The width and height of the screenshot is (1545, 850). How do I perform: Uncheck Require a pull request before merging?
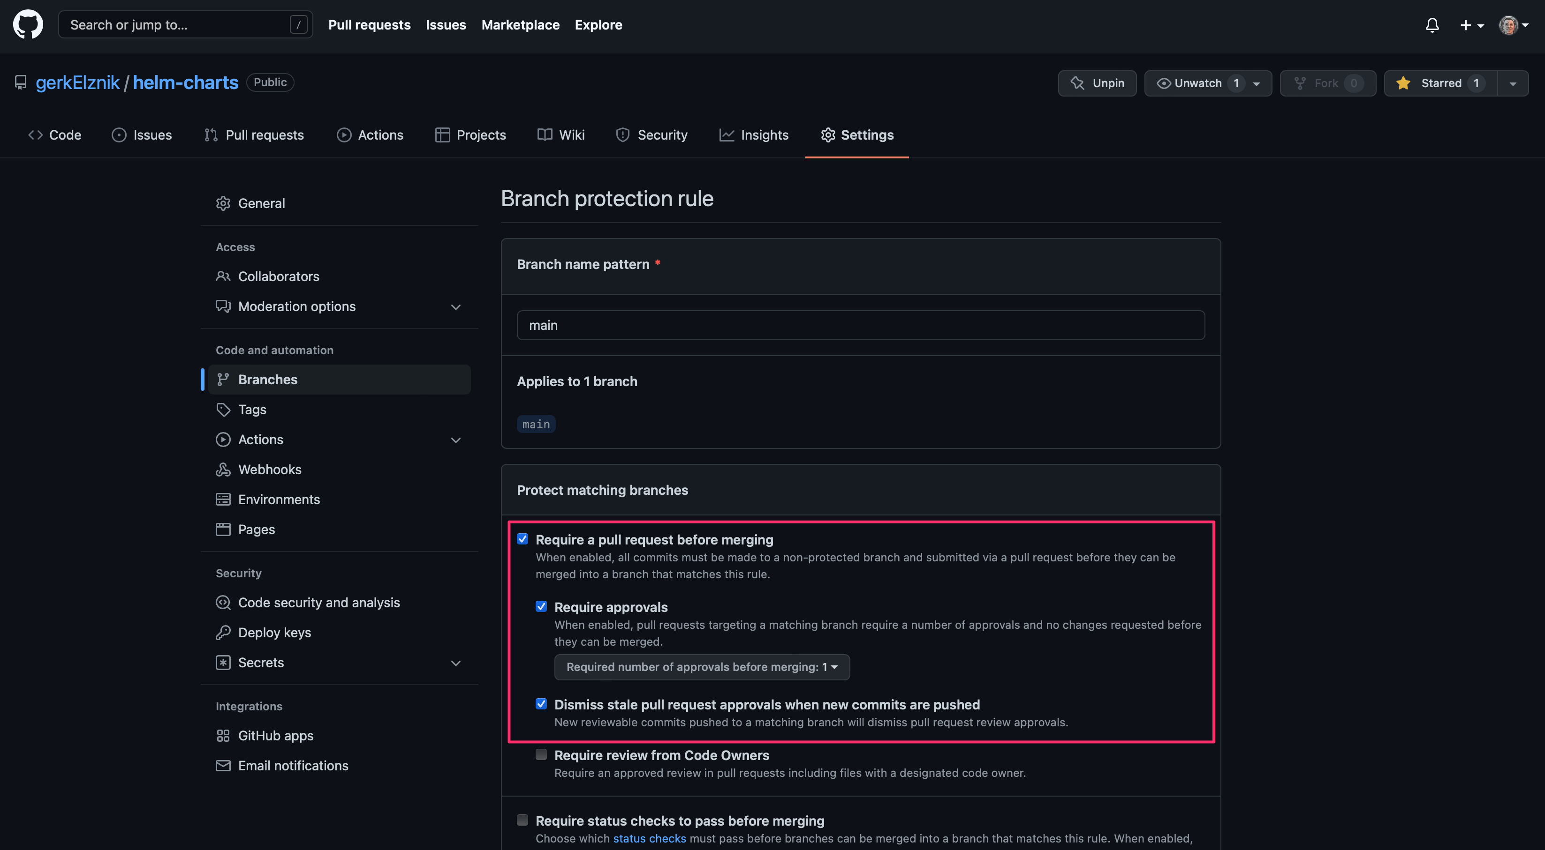click(x=523, y=539)
